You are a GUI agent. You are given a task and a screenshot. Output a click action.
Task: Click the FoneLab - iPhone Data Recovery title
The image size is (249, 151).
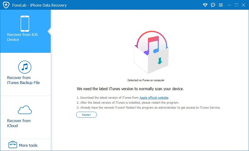coord(39,5)
